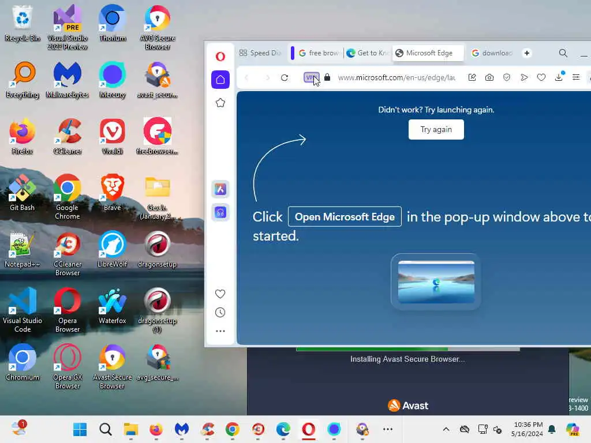The width and height of the screenshot is (591, 443).
Task: Select Thorium desktop shortcut
Action: click(113, 23)
